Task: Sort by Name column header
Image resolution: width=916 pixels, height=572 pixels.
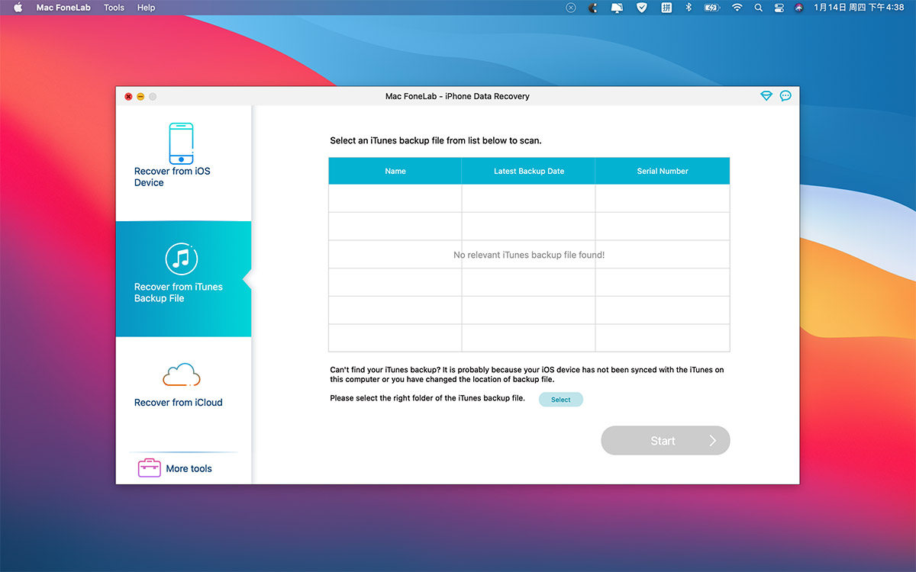Action: 395,171
